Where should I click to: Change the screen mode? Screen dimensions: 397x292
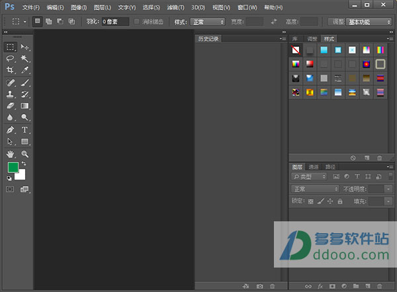(24, 189)
